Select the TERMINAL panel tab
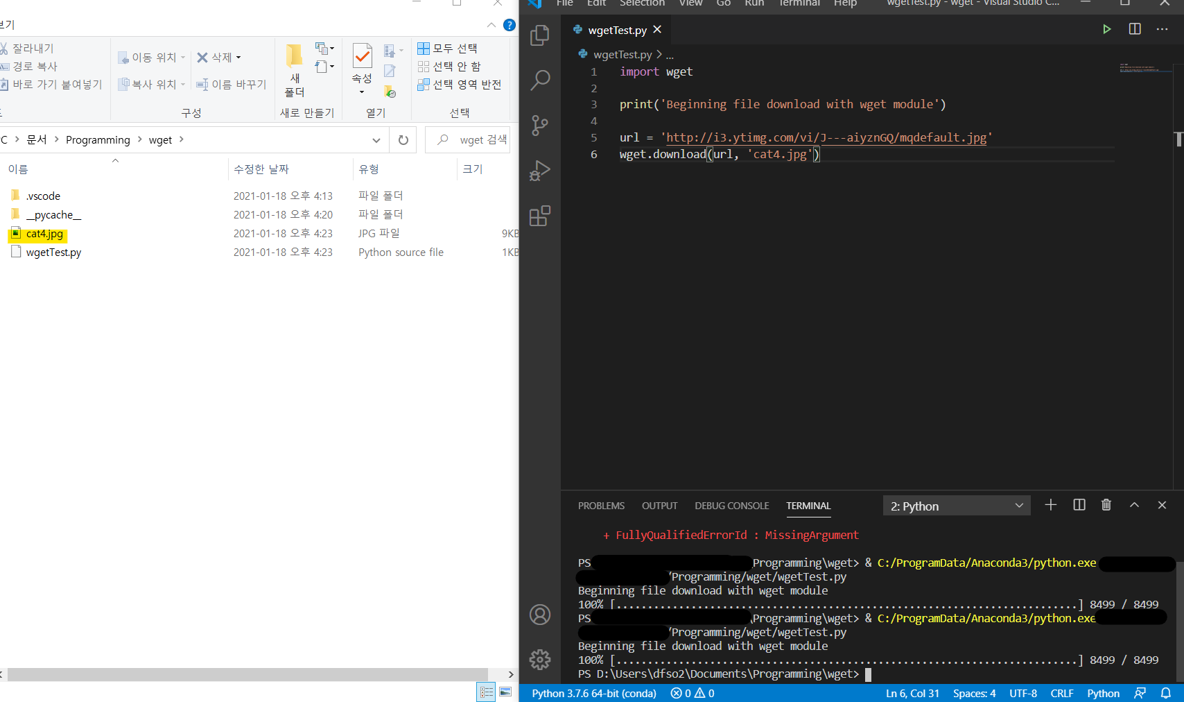 [808, 506]
